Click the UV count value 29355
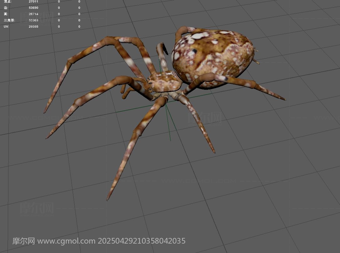 34,26
